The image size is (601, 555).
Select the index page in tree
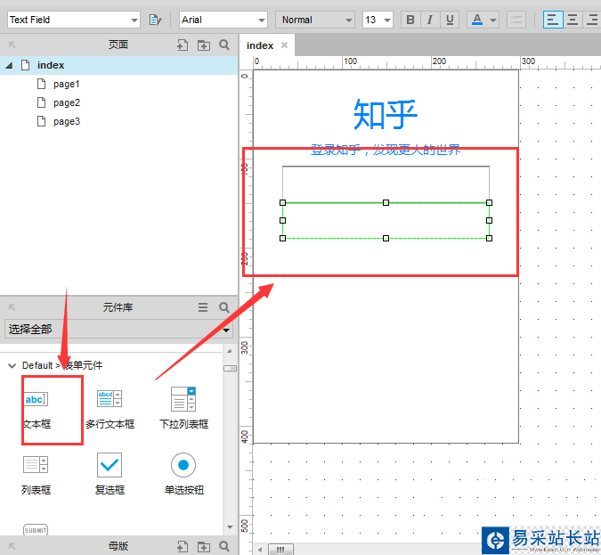click(x=51, y=65)
